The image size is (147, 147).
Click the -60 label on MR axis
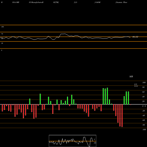[143, 120]
